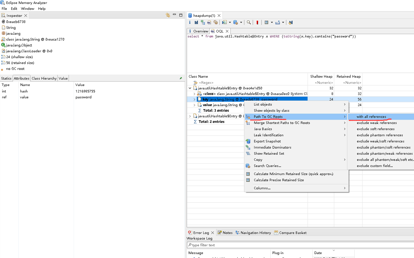Click the green pin icon in Inspector
The width and height of the screenshot is (414, 258).
click(x=181, y=78)
